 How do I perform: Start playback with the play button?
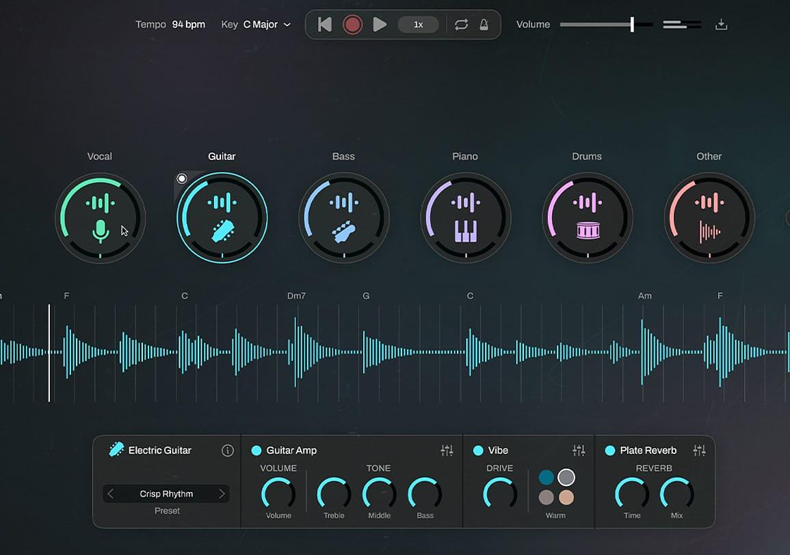pos(380,25)
